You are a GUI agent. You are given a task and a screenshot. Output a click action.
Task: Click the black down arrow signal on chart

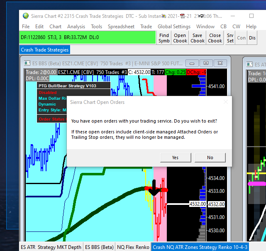(x=154, y=188)
